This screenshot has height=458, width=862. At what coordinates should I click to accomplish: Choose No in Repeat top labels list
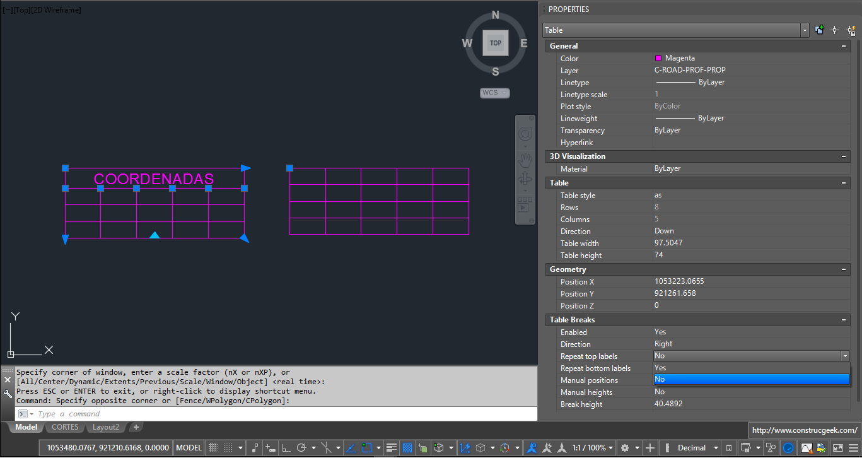pyautogui.click(x=752, y=379)
